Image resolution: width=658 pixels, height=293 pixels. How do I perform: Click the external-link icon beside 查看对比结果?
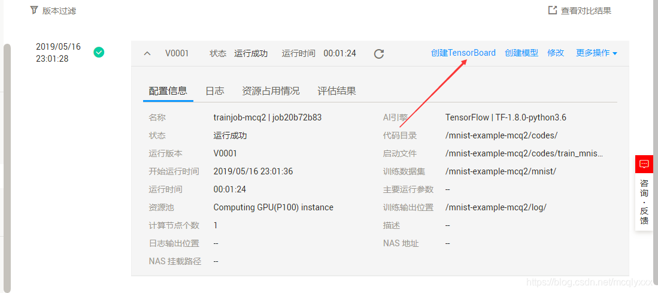click(553, 10)
